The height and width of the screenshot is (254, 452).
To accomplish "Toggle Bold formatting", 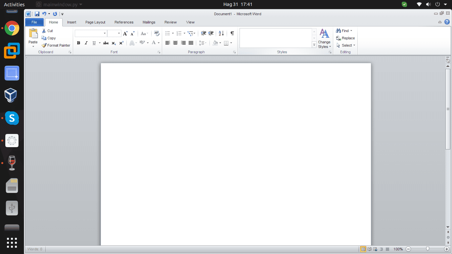I will [78, 43].
